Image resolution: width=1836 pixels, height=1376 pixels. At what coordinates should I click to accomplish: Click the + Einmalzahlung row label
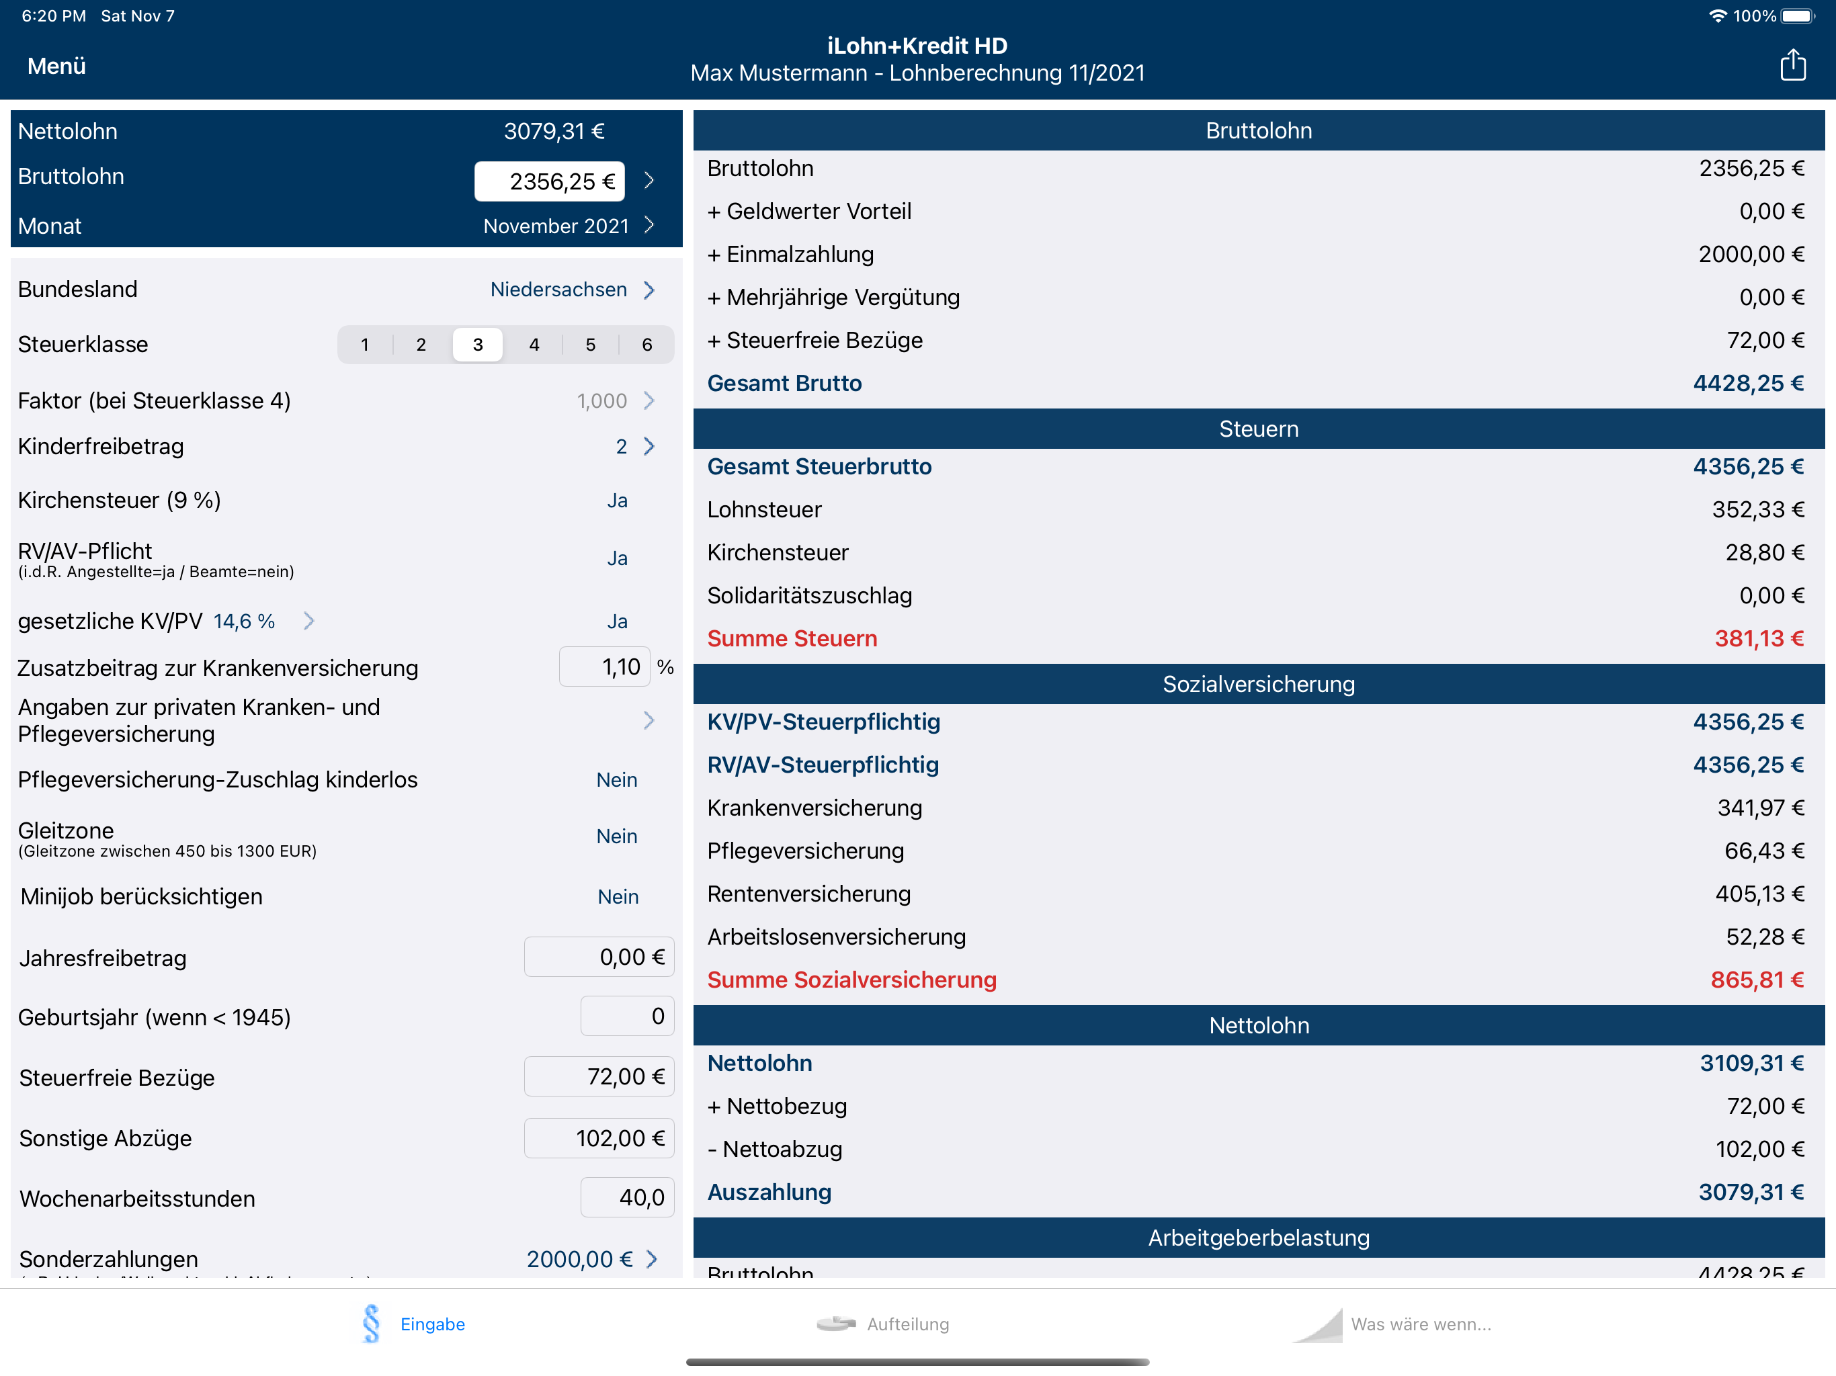point(790,254)
